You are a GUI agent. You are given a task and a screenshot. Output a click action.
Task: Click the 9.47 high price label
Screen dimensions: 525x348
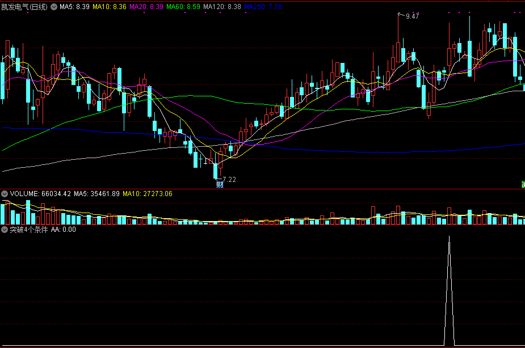(412, 16)
